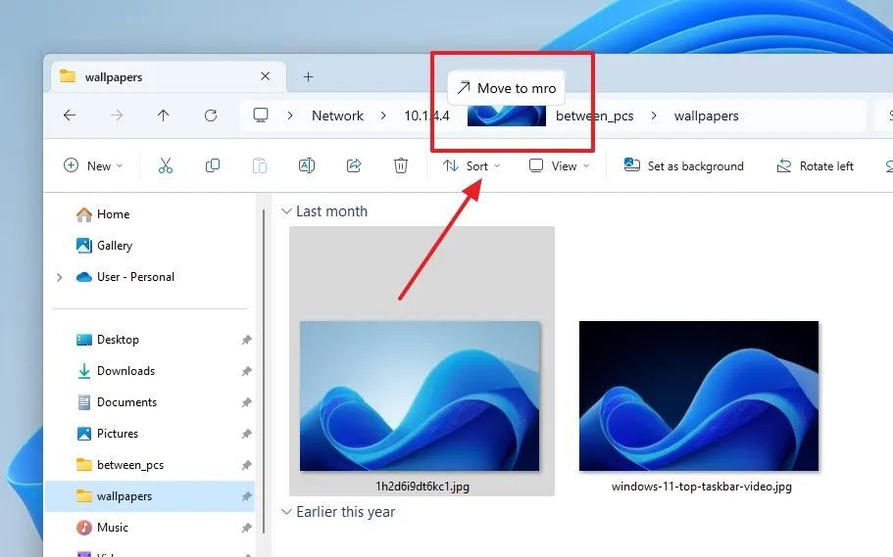893x557 pixels.
Task: Collapse the Last month group
Action: (x=286, y=211)
